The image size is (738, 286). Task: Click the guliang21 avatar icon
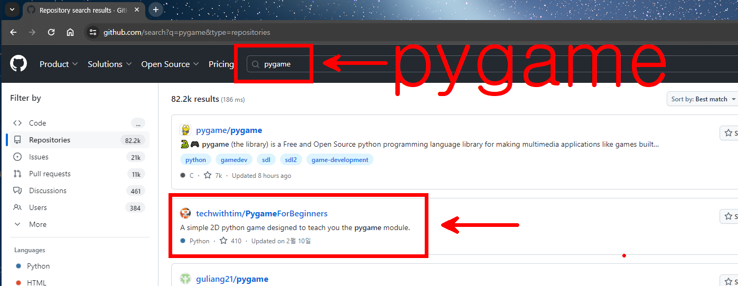[185, 279]
